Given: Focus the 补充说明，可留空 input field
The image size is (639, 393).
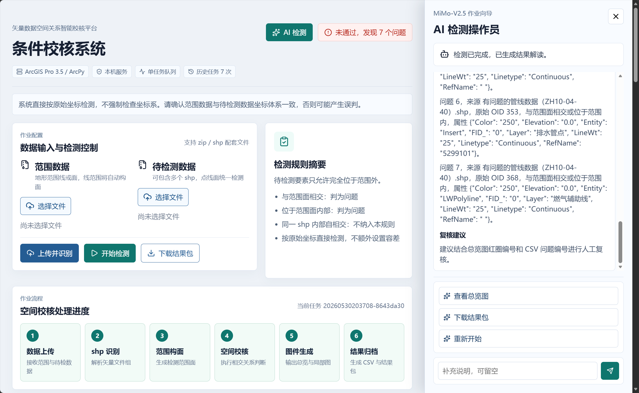Looking at the screenshot, I should click(x=517, y=371).
